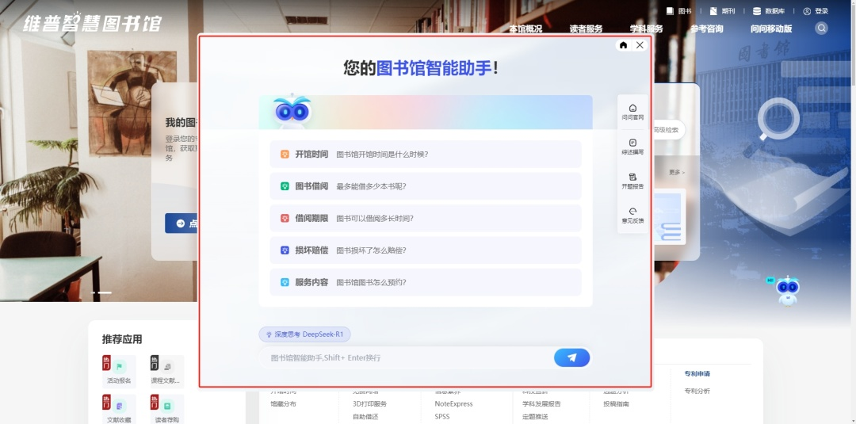856x424 pixels.
Task: Open the 活动报名 recommended app icon
Action: [x=119, y=370]
